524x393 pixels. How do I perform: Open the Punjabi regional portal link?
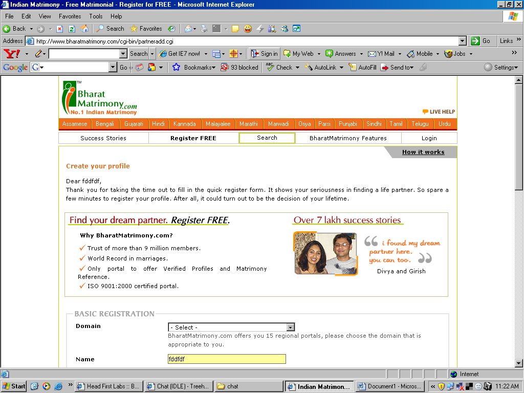pos(348,124)
